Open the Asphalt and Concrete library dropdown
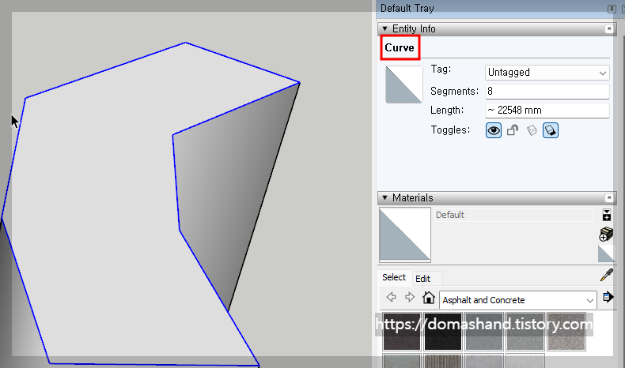The height and width of the screenshot is (368, 625). point(517,300)
